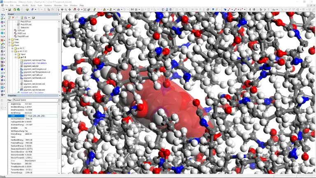Open the Statistics menu

pos(48,5)
